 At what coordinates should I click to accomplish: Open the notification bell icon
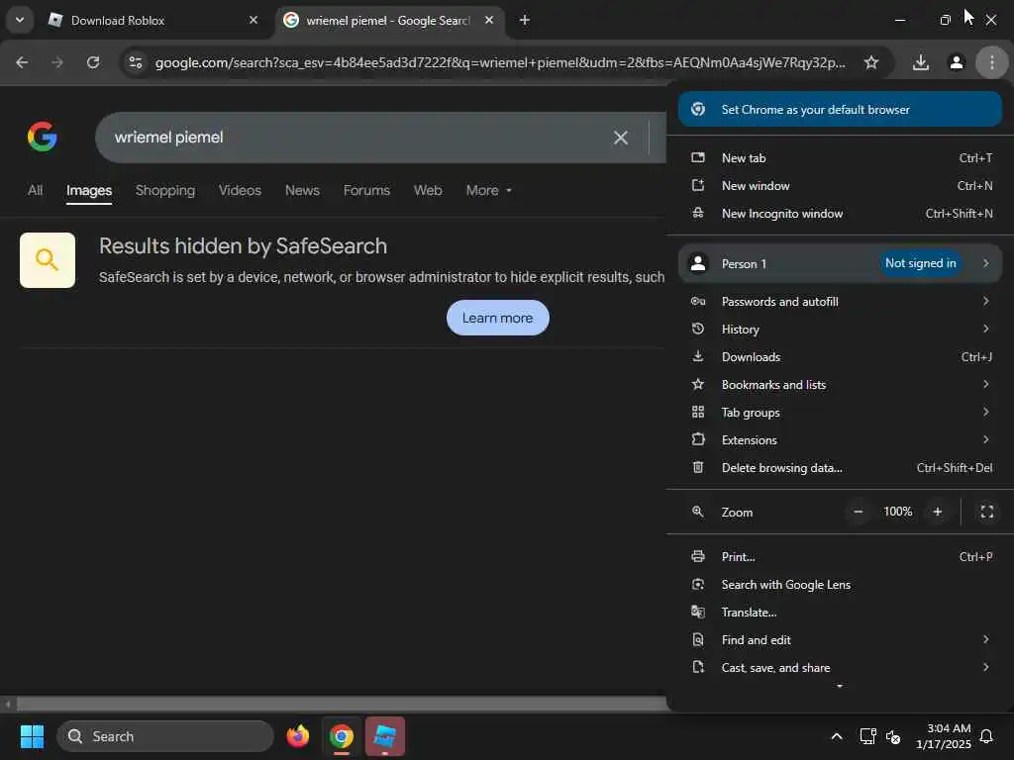[x=987, y=736]
